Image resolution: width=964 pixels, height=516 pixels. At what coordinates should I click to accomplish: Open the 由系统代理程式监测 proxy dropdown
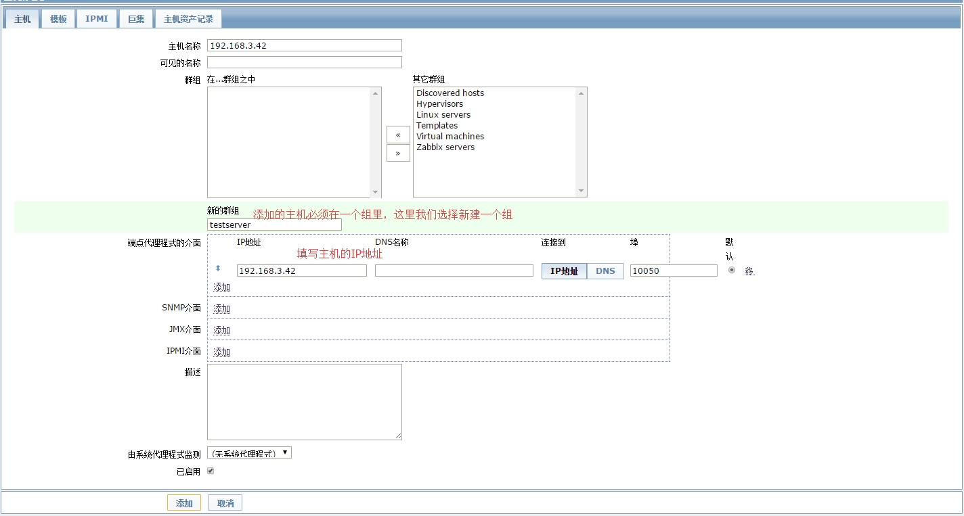pos(249,452)
